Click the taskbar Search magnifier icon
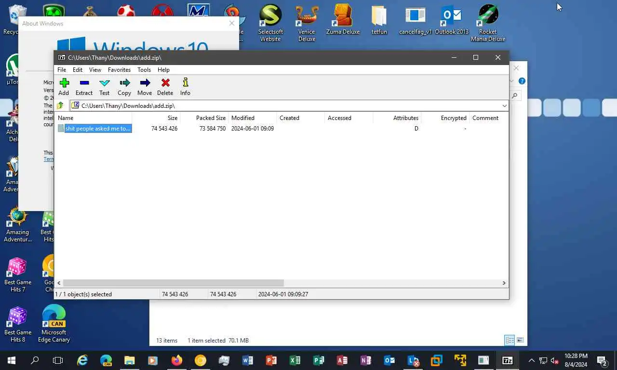Screen dimensions: 617x370 [35, 360]
